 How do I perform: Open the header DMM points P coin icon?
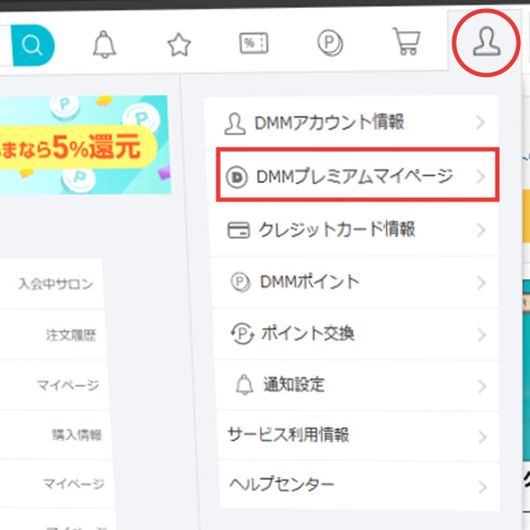point(330,43)
